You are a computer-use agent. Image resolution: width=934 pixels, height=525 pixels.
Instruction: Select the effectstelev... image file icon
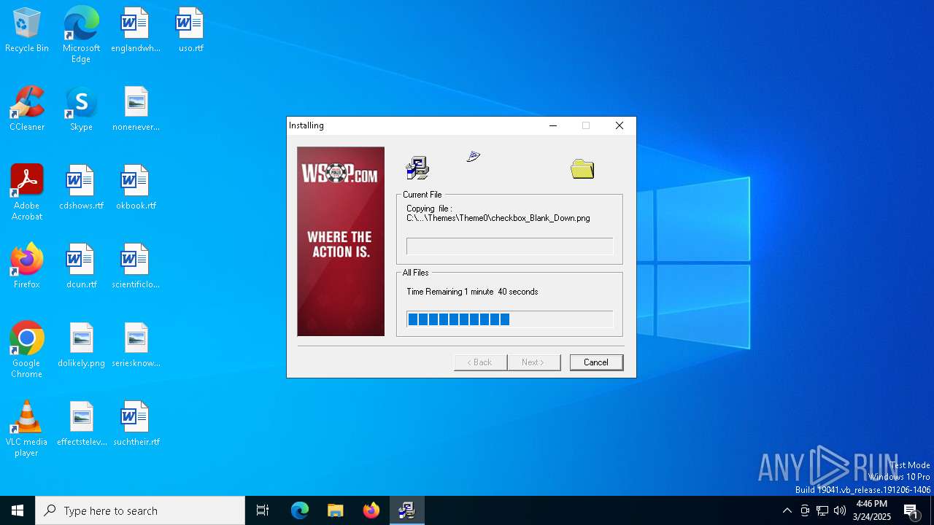coord(81,424)
